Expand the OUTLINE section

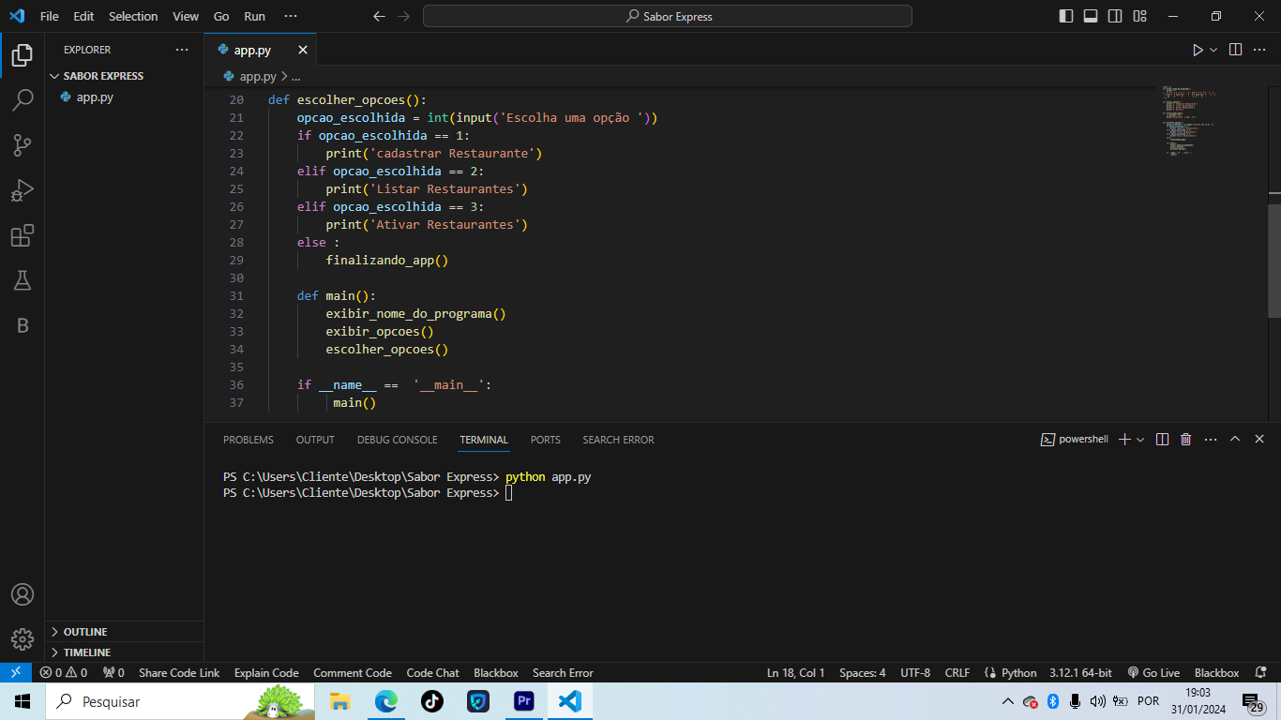tap(124, 632)
